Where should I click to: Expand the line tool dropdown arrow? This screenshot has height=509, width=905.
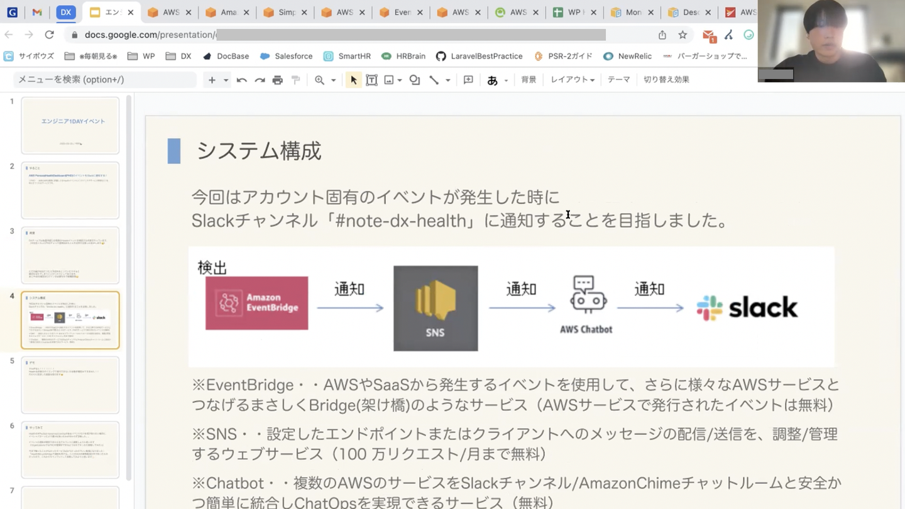447,80
